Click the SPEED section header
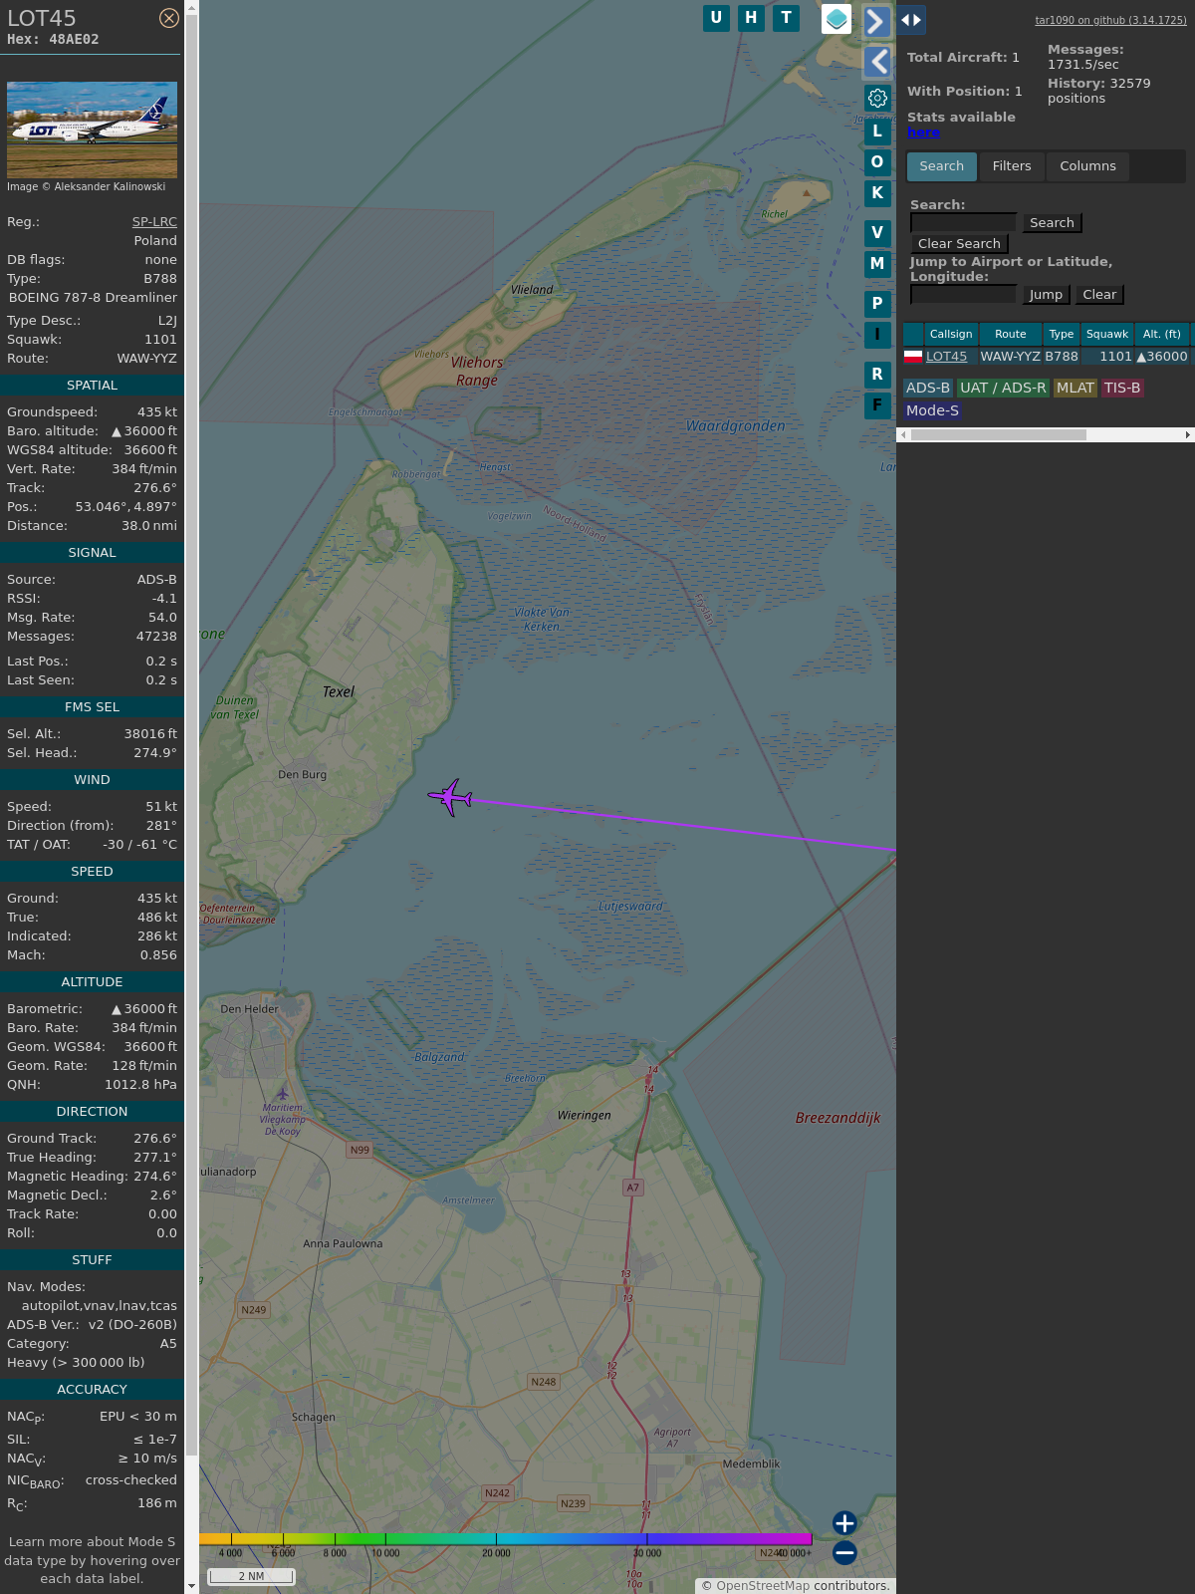The width and height of the screenshot is (1195, 1594). [92, 872]
